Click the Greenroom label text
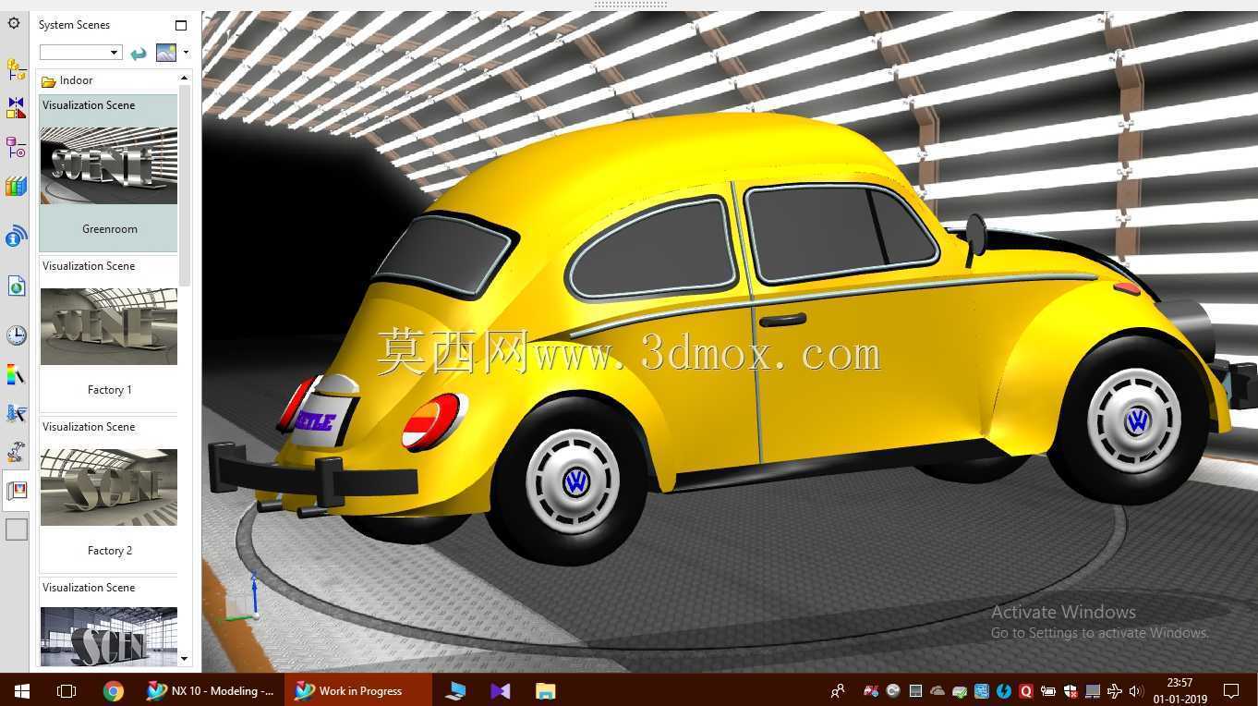The height and width of the screenshot is (706, 1258). click(110, 229)
